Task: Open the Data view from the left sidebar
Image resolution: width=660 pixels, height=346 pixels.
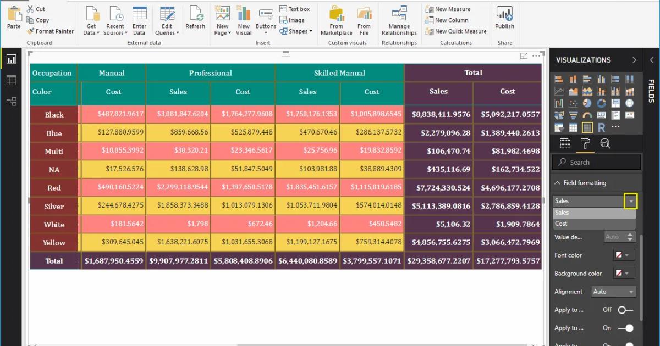Action: tap(12, 80)
